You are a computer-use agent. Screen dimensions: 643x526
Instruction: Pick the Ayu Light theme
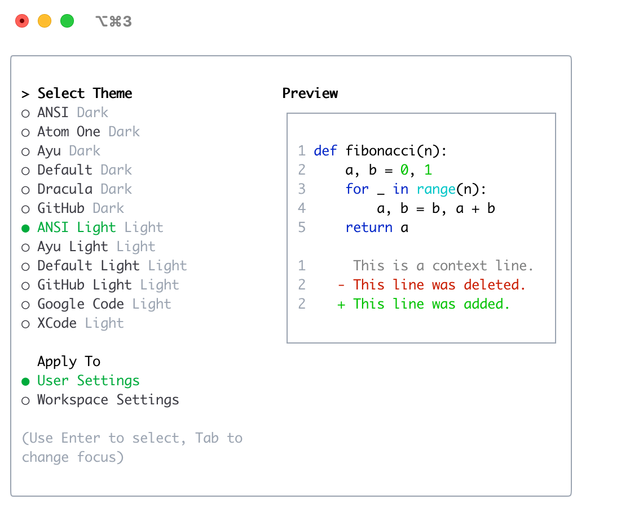point(71,246)
